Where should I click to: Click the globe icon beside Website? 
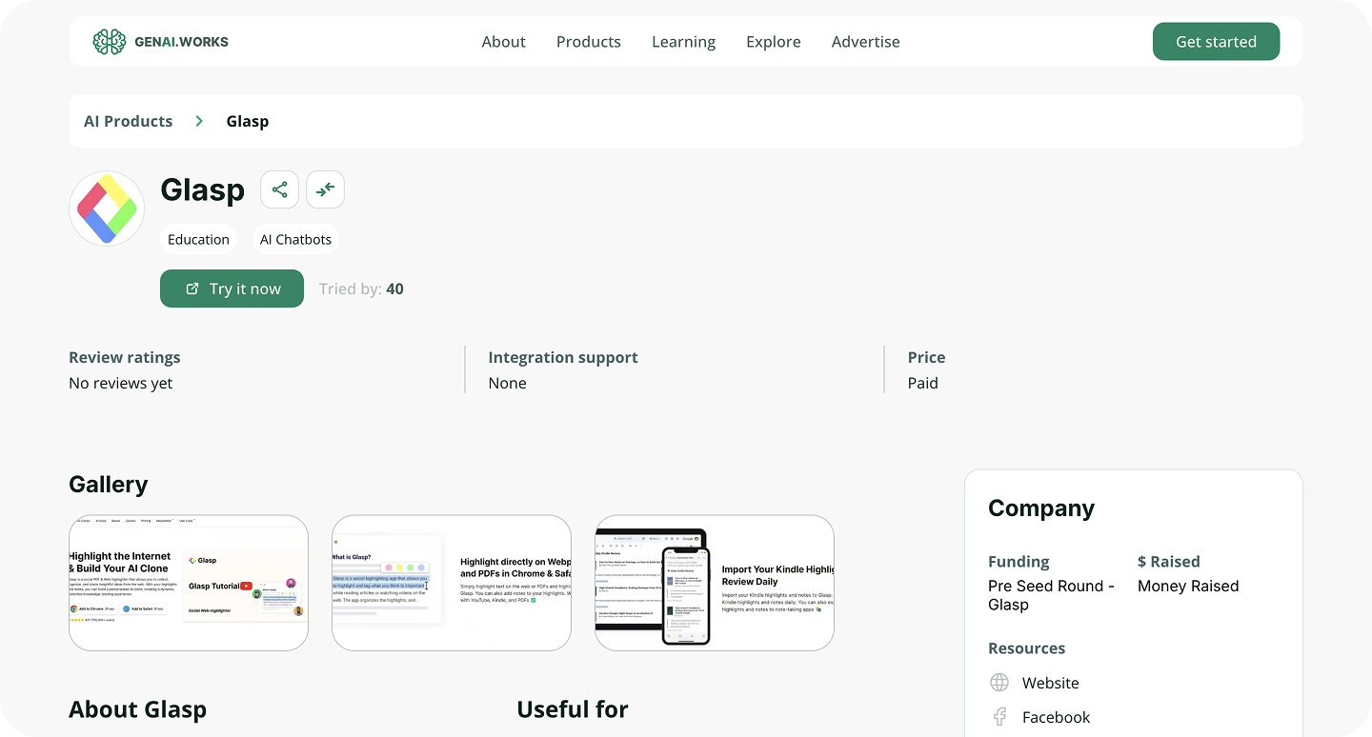coord(999,683)
